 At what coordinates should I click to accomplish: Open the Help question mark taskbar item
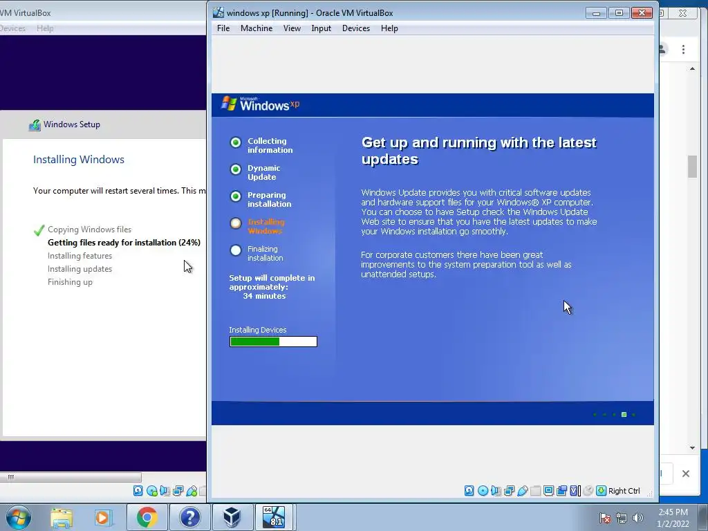tap(189, 517)
